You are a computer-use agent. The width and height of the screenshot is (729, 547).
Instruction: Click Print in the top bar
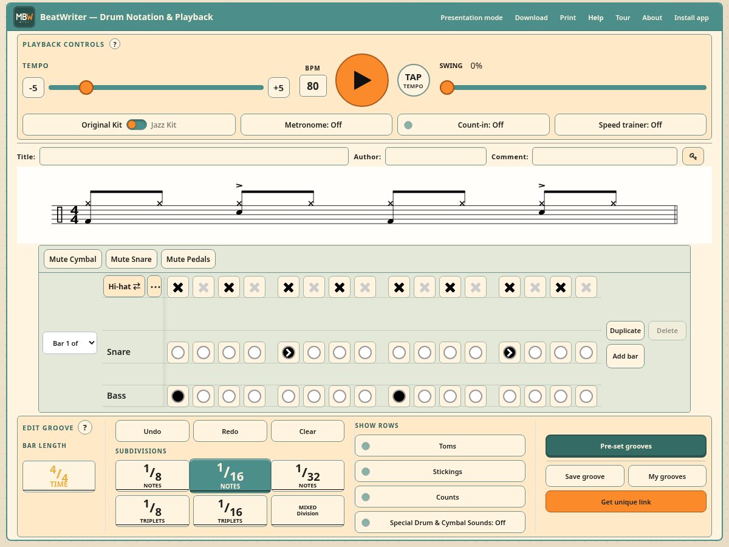(x=568, y=18)
